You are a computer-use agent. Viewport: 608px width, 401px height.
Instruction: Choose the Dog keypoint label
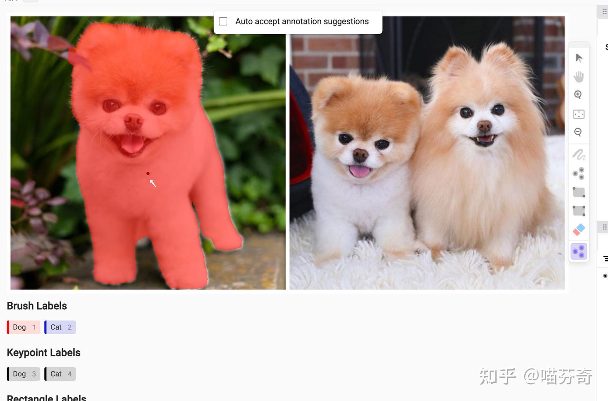(24, 374)
